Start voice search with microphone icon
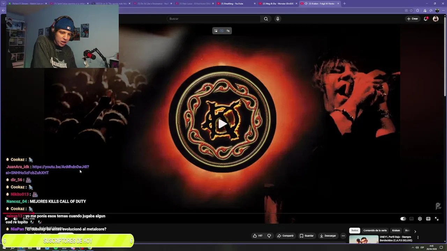Screen dimensions: 447x251 [x=278, y=19]
